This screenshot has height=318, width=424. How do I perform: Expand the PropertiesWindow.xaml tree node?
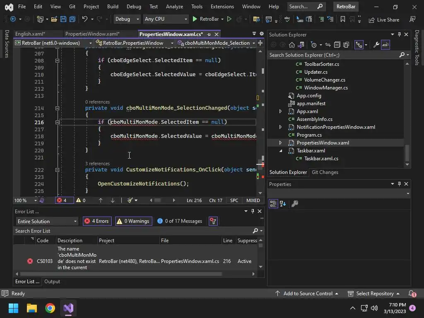click(280, 143)
